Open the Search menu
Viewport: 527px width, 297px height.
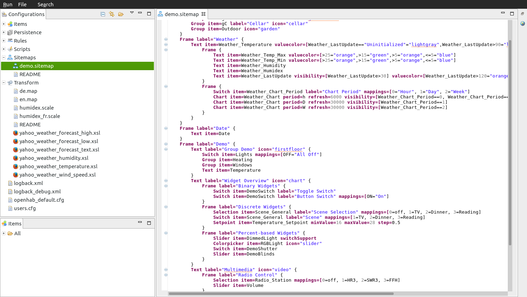(45, 5)
